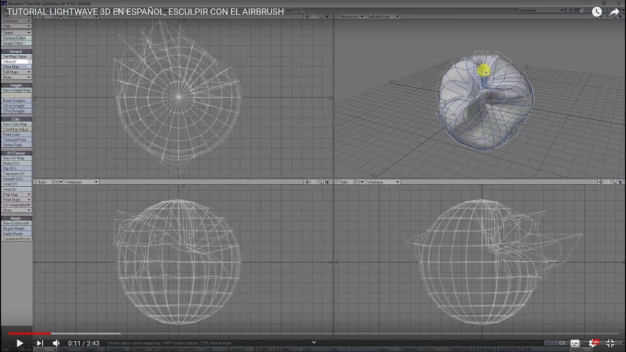Expand the Edit Maps dropdown

pos(17,72)
